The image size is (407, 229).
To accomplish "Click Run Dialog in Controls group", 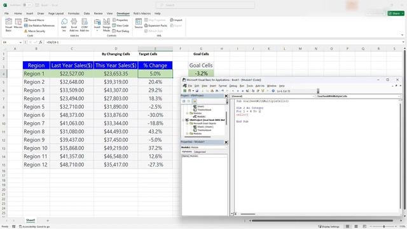I will pos(120,31).
